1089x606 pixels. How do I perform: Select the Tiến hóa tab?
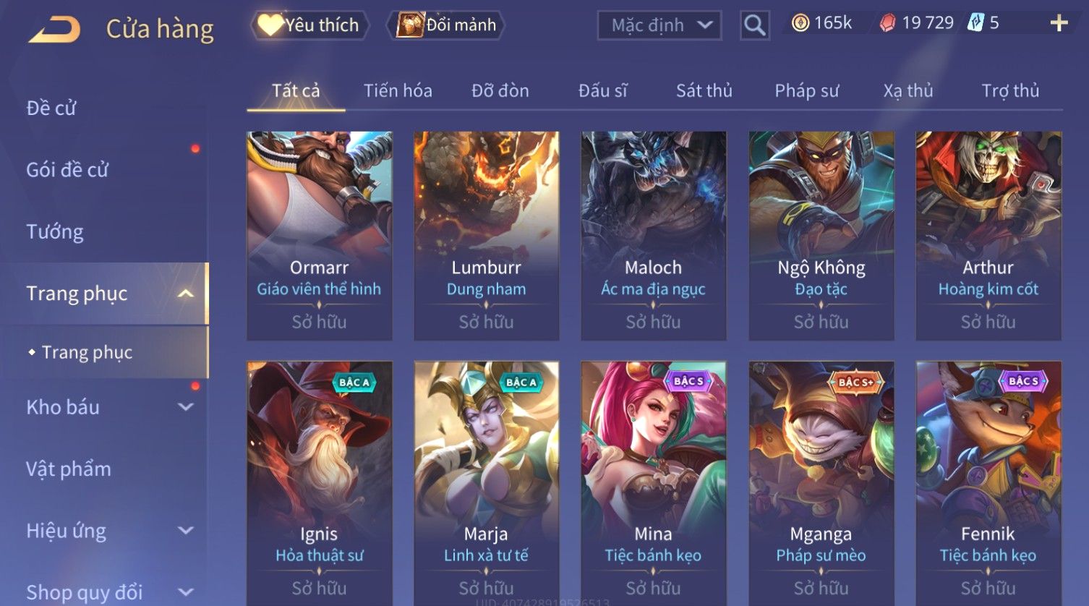pyautogui.click(x=398, y=91)
